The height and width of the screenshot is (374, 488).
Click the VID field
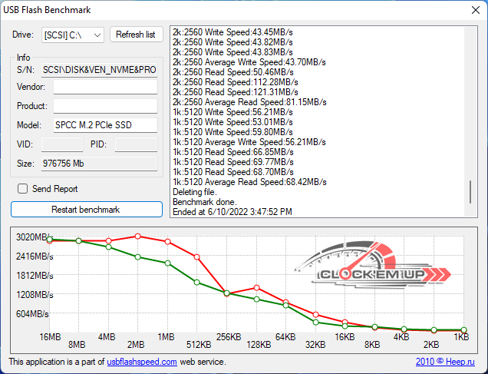tap(61, 144)
